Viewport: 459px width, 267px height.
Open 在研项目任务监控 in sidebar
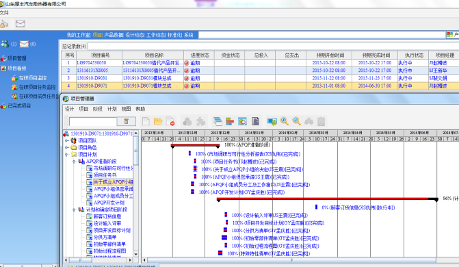coord(37,87)
